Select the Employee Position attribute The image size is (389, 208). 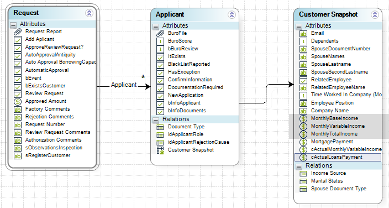click(332, 103)
